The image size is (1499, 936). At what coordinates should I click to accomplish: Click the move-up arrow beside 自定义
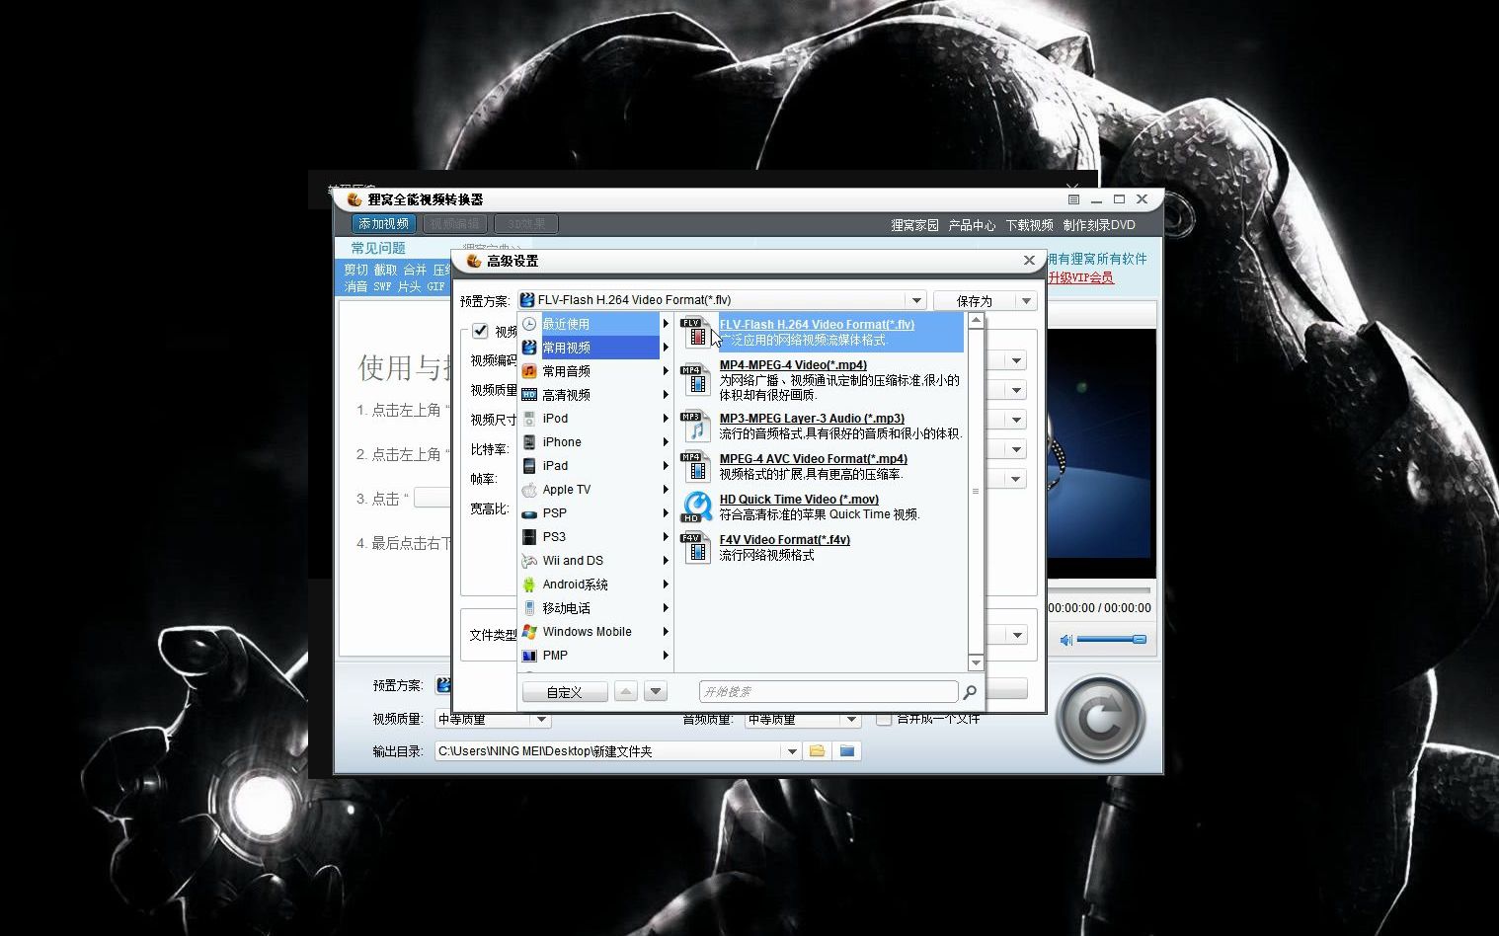(626, 692)
